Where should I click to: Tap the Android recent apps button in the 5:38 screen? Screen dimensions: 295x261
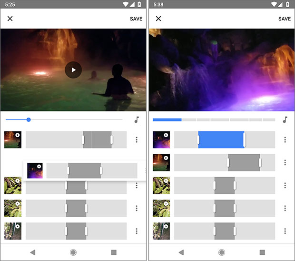(x=262, y=252)
